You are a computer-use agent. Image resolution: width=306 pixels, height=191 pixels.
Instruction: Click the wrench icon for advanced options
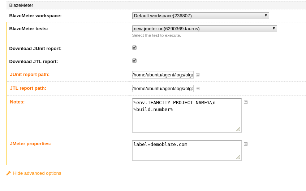[9, 173]
